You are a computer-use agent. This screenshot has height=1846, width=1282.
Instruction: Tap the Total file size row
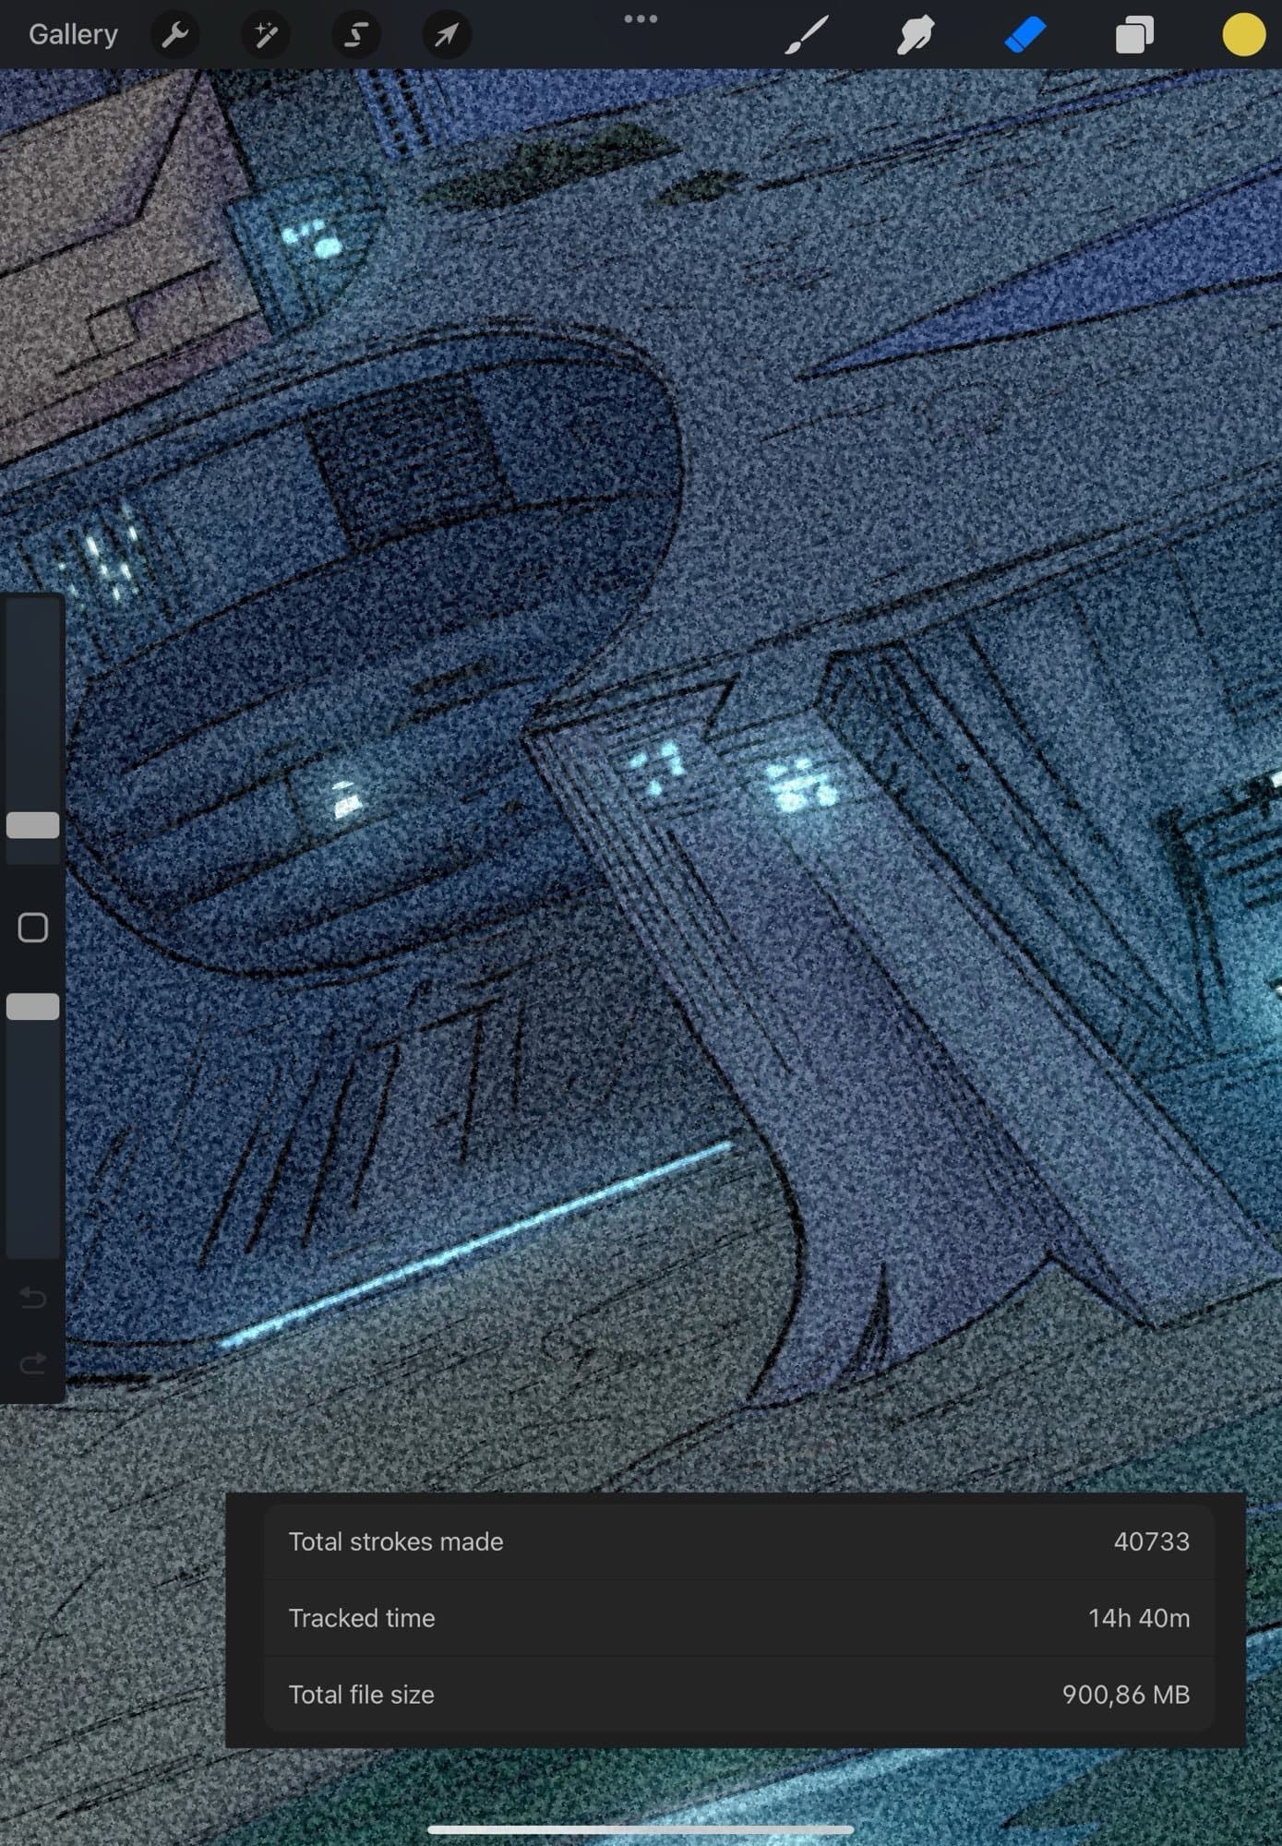[x=738, y=1695]
